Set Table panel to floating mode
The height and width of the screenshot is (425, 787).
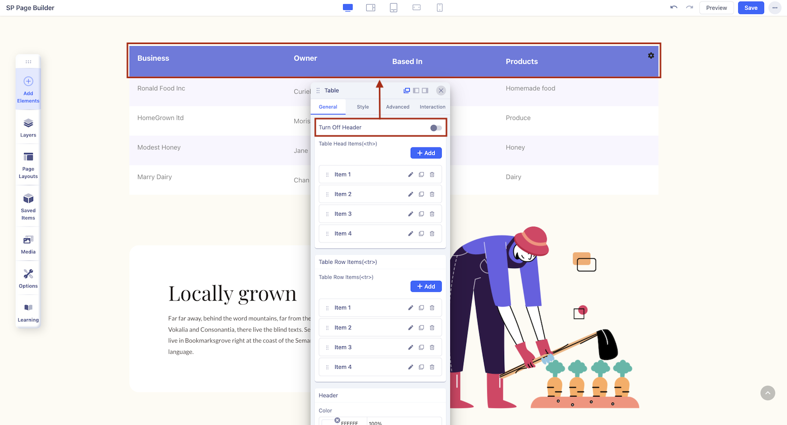tap(407, 90)
